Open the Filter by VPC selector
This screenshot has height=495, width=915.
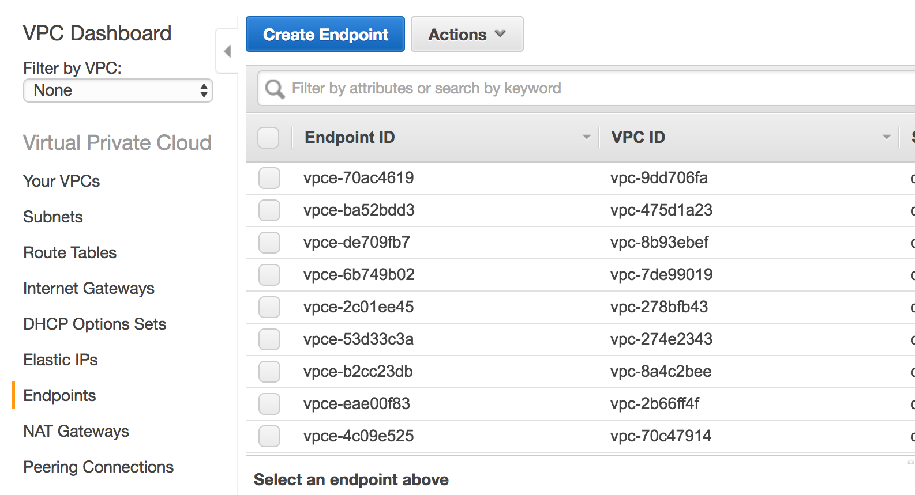pos(118,90)
